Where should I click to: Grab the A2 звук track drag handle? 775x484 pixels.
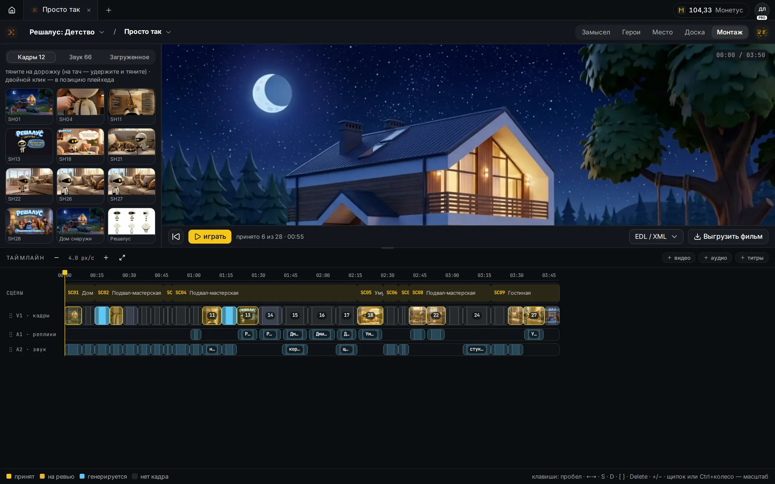pos(11,349)
